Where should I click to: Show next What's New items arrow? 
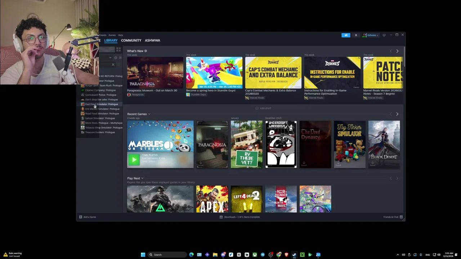[x=397, y=51]
